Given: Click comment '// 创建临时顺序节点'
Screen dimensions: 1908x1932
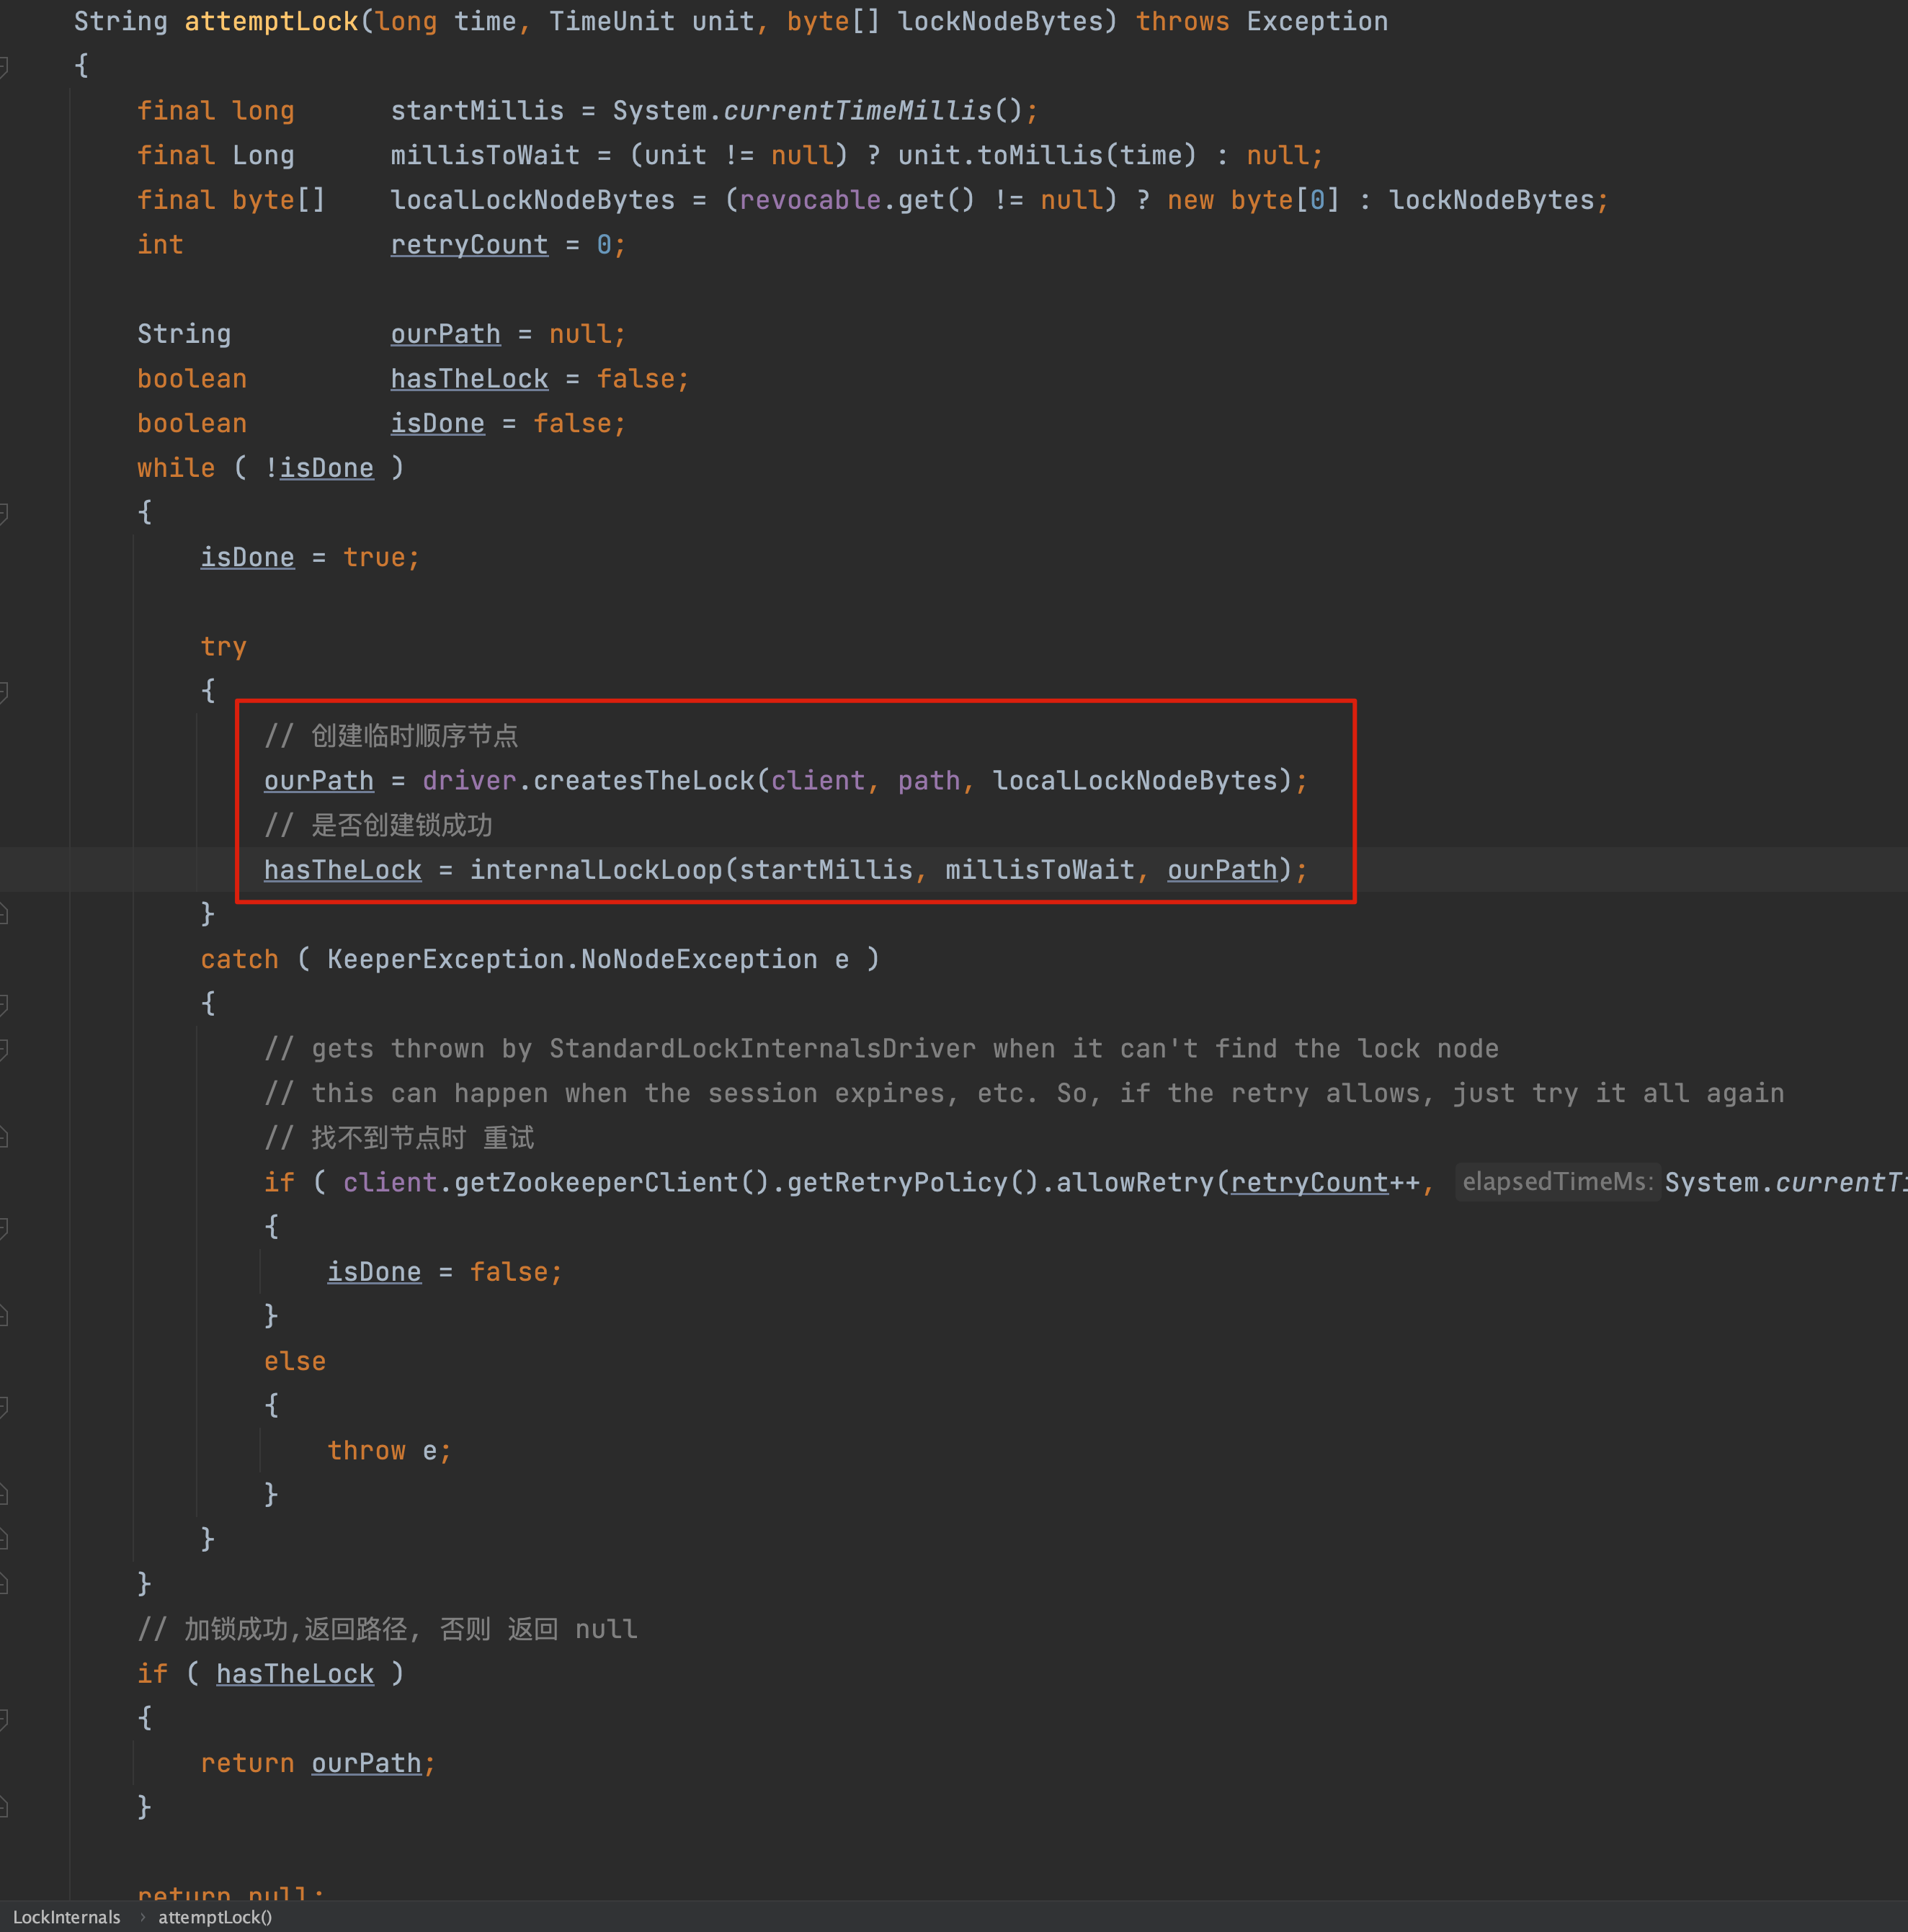Looking at the screenshot, I should (x=391, y=736).
